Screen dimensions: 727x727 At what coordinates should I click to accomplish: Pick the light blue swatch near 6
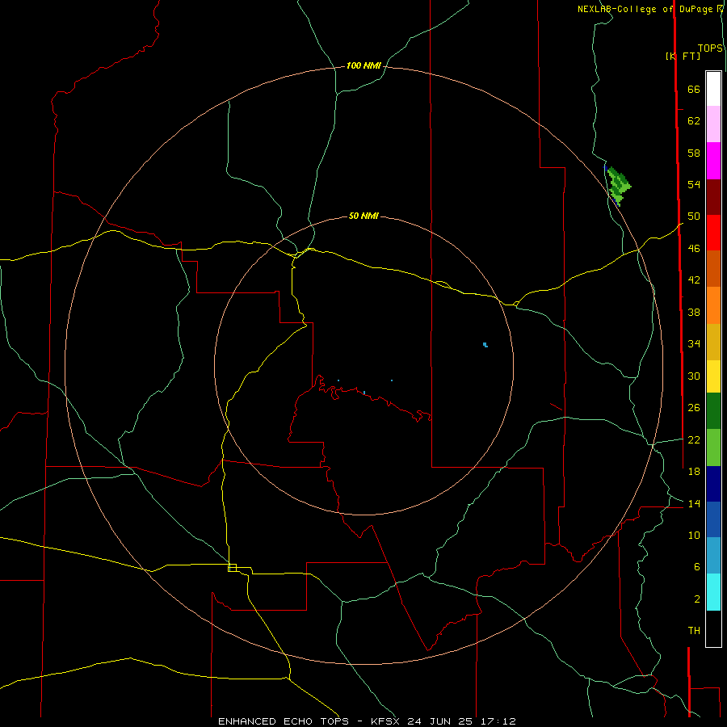point(713,555)
